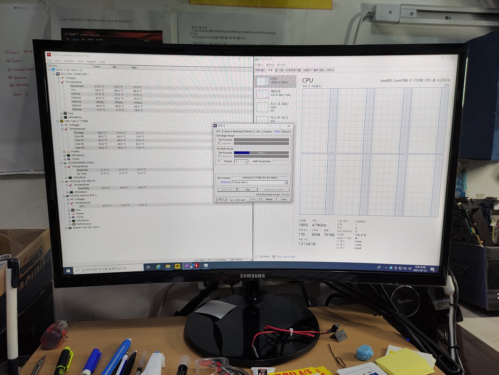The image size is (499, 375).
Task: Click Performance gauge icon under NVIDIA
Action: [74, 224]
